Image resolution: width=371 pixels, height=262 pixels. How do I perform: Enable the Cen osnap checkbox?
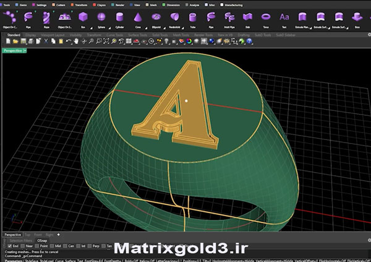(66, 246)
